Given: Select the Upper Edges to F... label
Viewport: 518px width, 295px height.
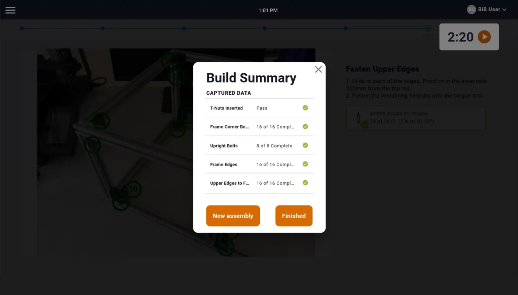Looking at the screenshot, I should coord(229,183).
